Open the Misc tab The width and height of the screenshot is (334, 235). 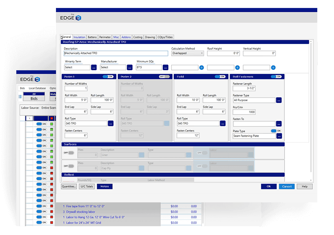(116, 37)
